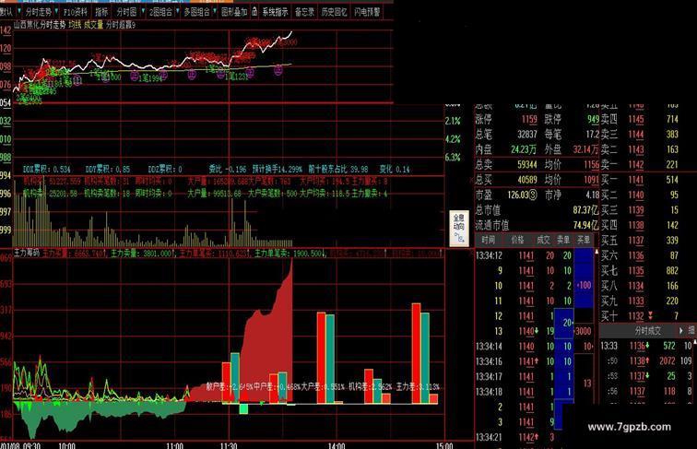Click the right-pointing triangle beside 分时成交

click(680, 331)
